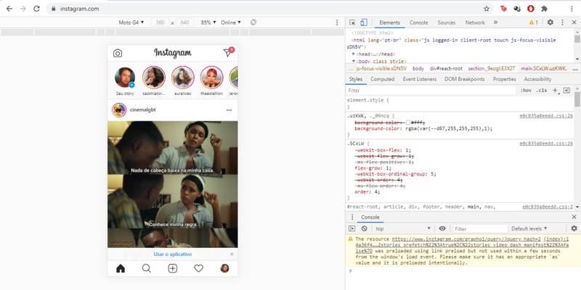Open console settings gear
Viewport: 581px width, 290px height.
point(574,228)
